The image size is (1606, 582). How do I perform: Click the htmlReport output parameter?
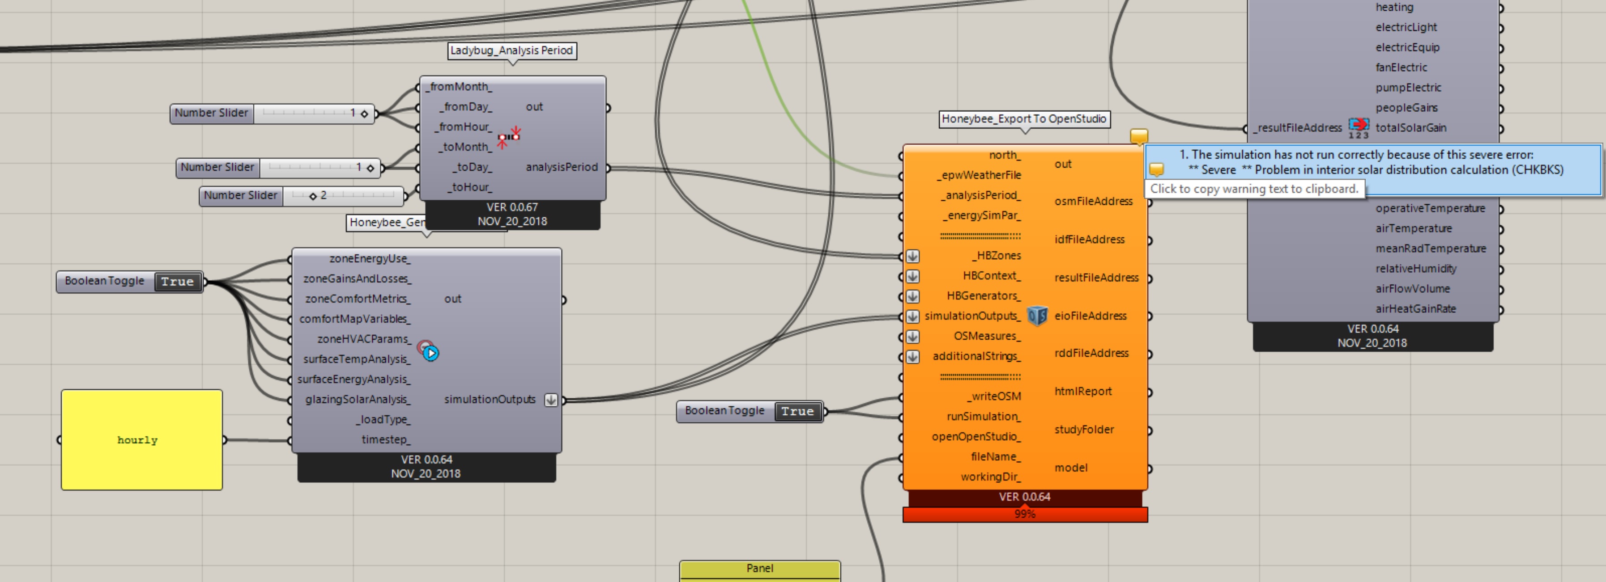[1083, 392]
